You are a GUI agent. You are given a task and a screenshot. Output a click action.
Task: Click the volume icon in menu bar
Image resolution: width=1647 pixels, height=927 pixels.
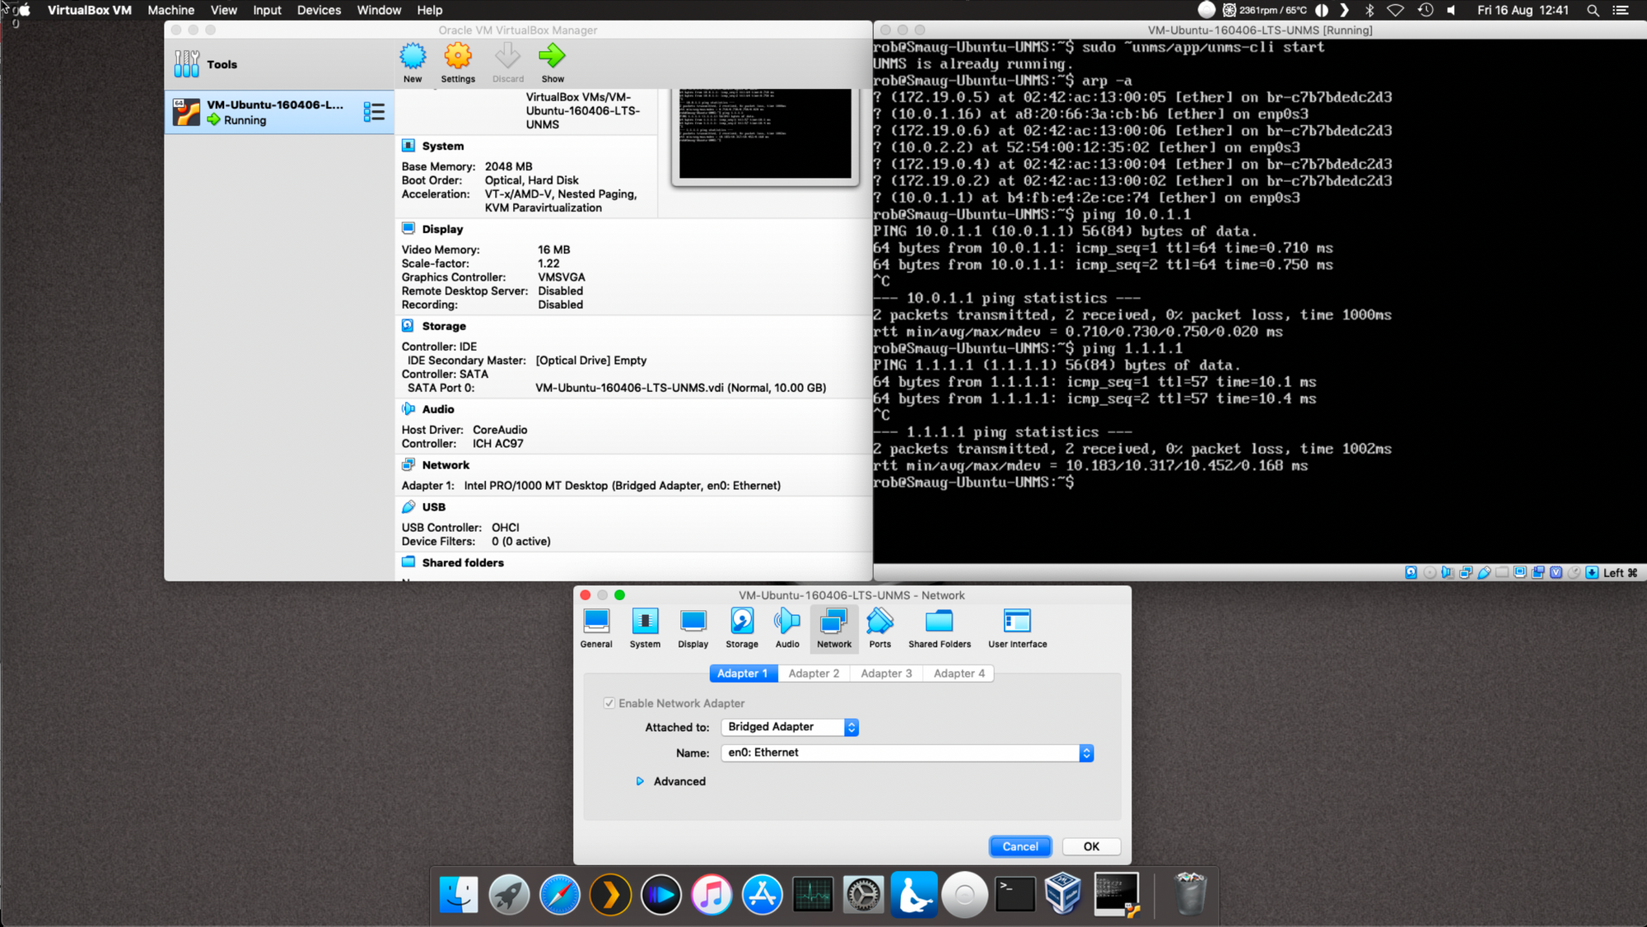point(1451,10)
